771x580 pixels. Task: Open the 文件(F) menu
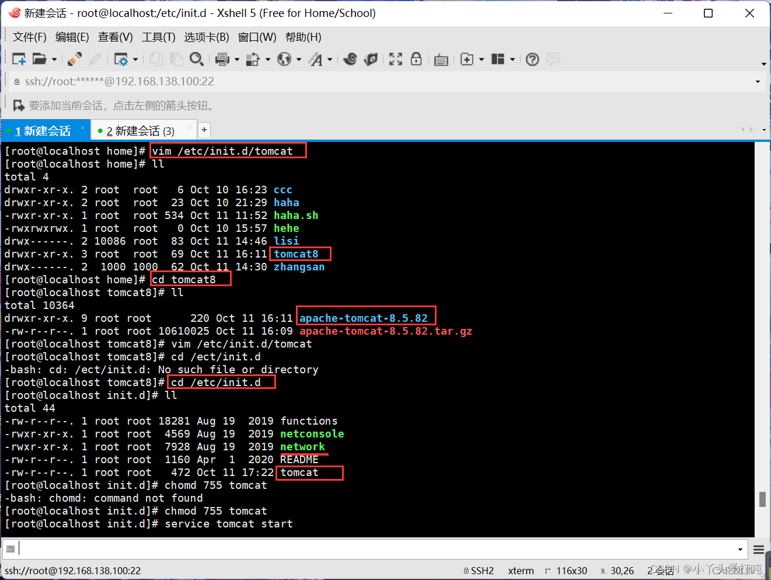pos(30,37)
